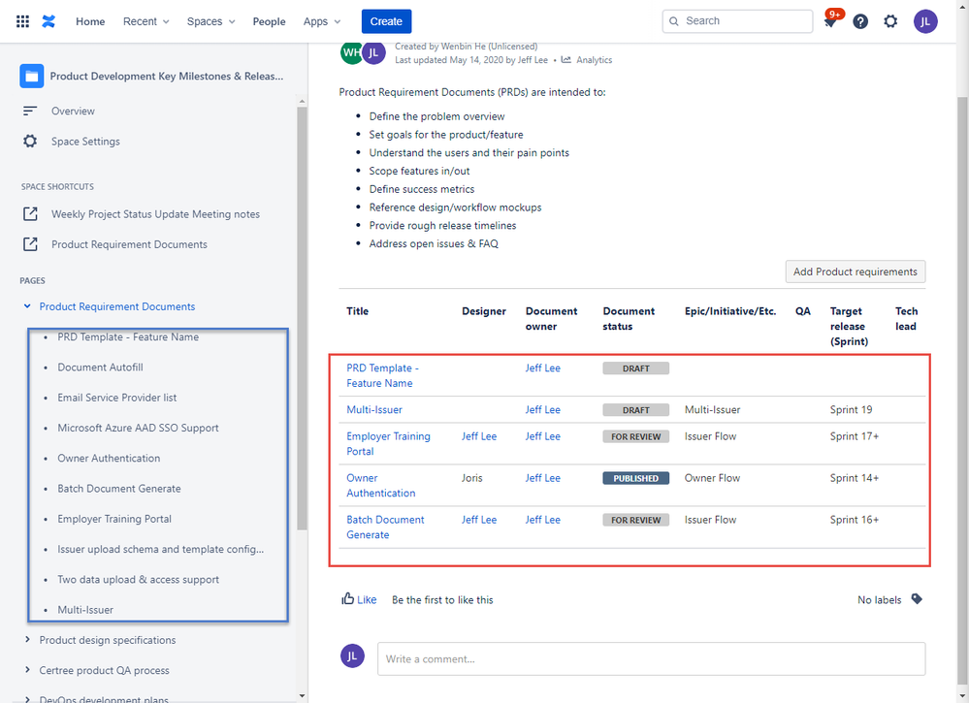Click the space folder icon
This screenshot has width=969, height=703.
(31, 76)
